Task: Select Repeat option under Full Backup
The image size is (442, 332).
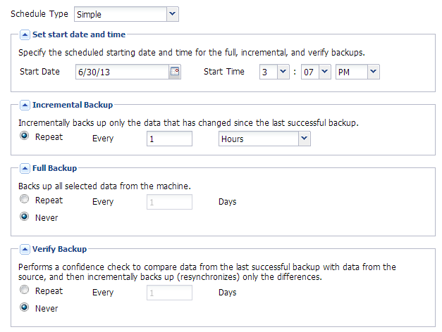Action: click(x=25, y=200)
